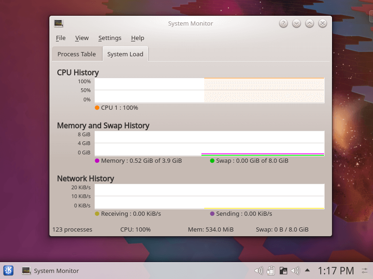Open the panel configuration icon far right
The width and height of the screenshot is (373, 279).
click(x=366, y=270)
